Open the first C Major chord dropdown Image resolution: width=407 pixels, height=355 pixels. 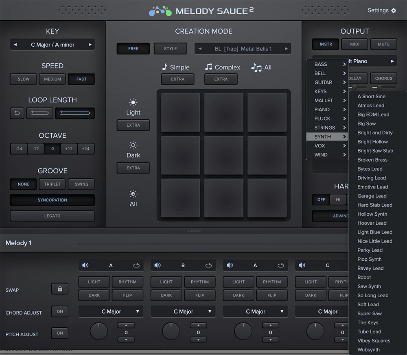[110, 311]
